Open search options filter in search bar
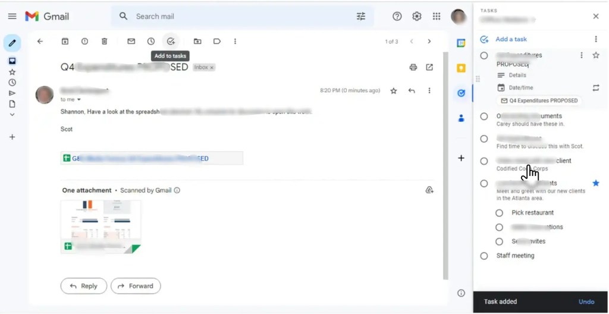The width and height of the screenshot is (609, 314). [361, 16]
